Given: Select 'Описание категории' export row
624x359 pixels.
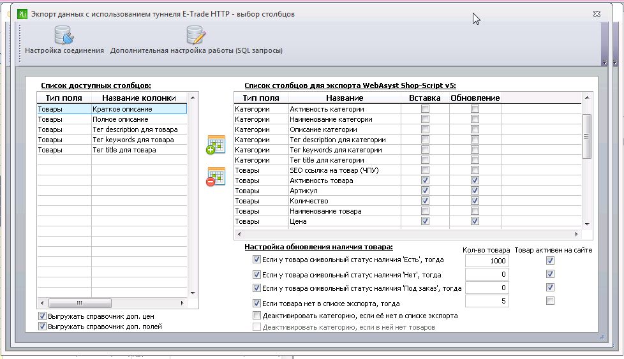Looking at the screenshot, I should (408, 129).
